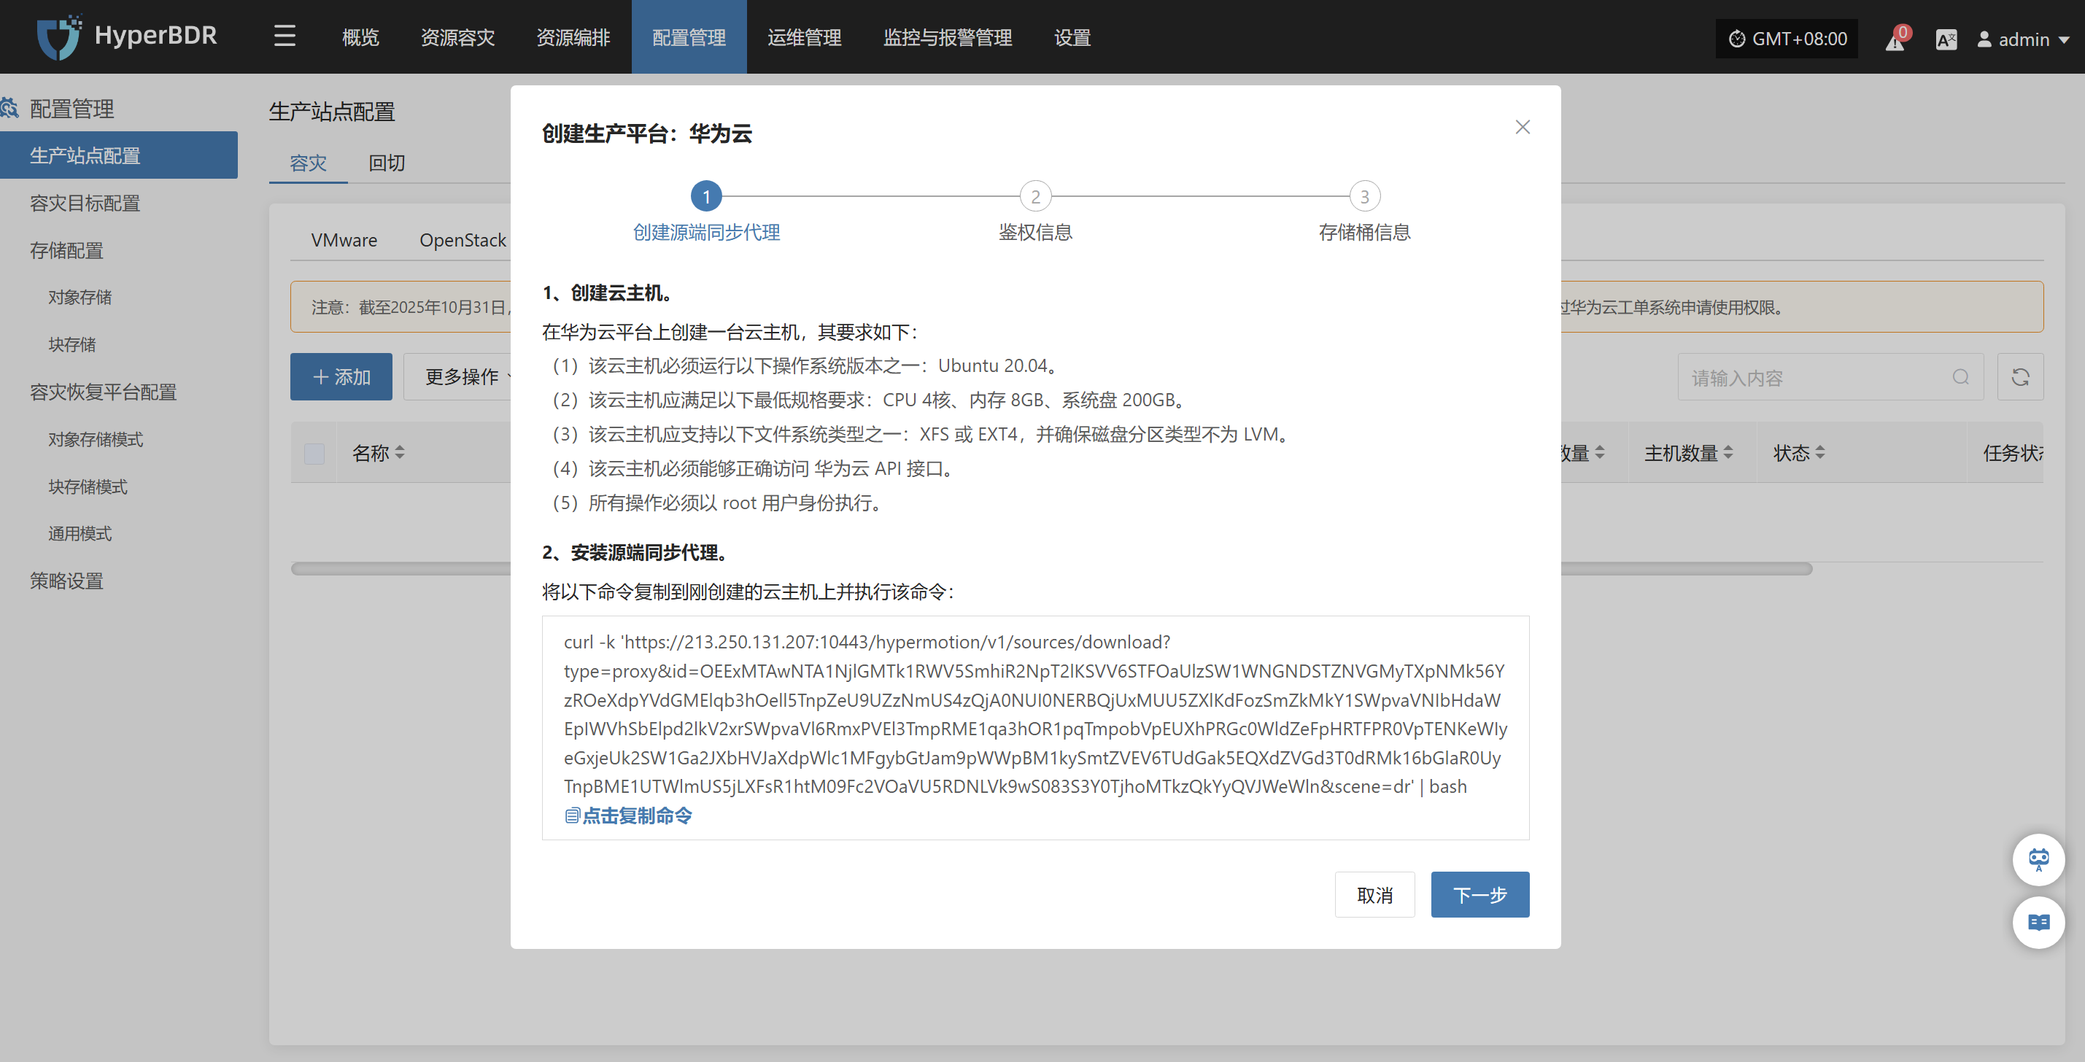Click the 下一步 button
2085x1062 pixels.
(1479, 894)
